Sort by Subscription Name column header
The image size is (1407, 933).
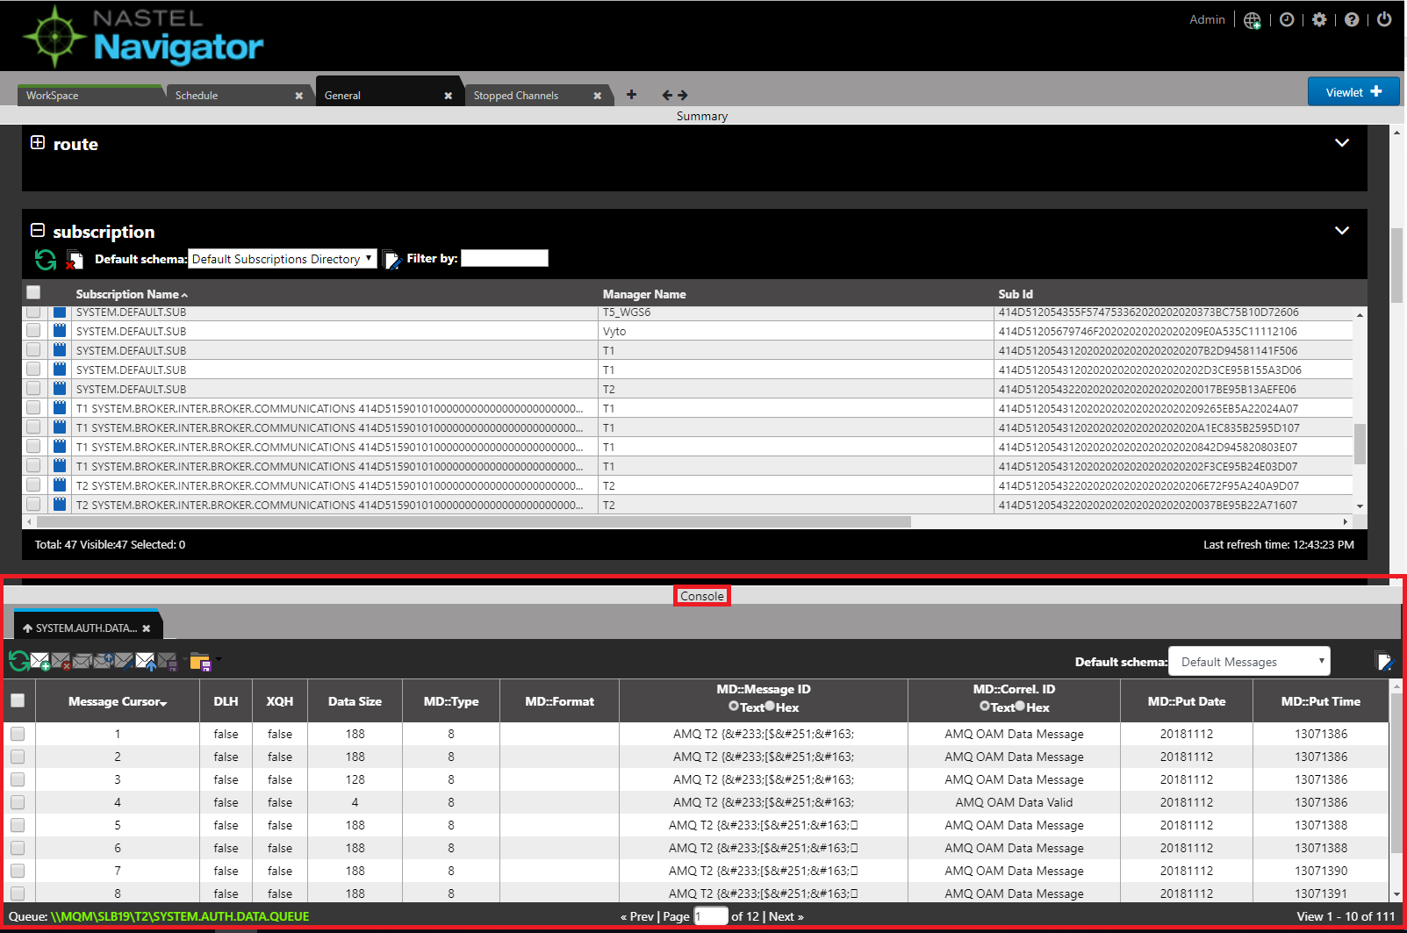pos(132,294)
